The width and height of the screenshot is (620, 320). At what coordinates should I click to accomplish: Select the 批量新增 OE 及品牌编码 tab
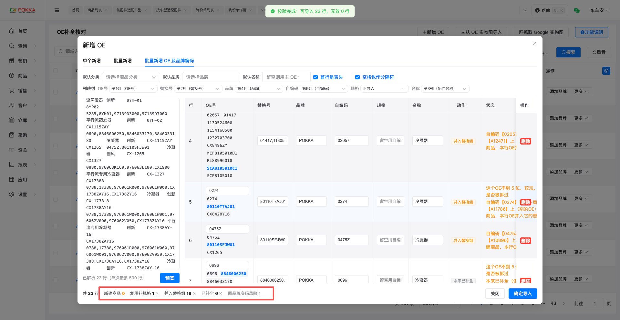pyautogui.click(x=169, y=61)
